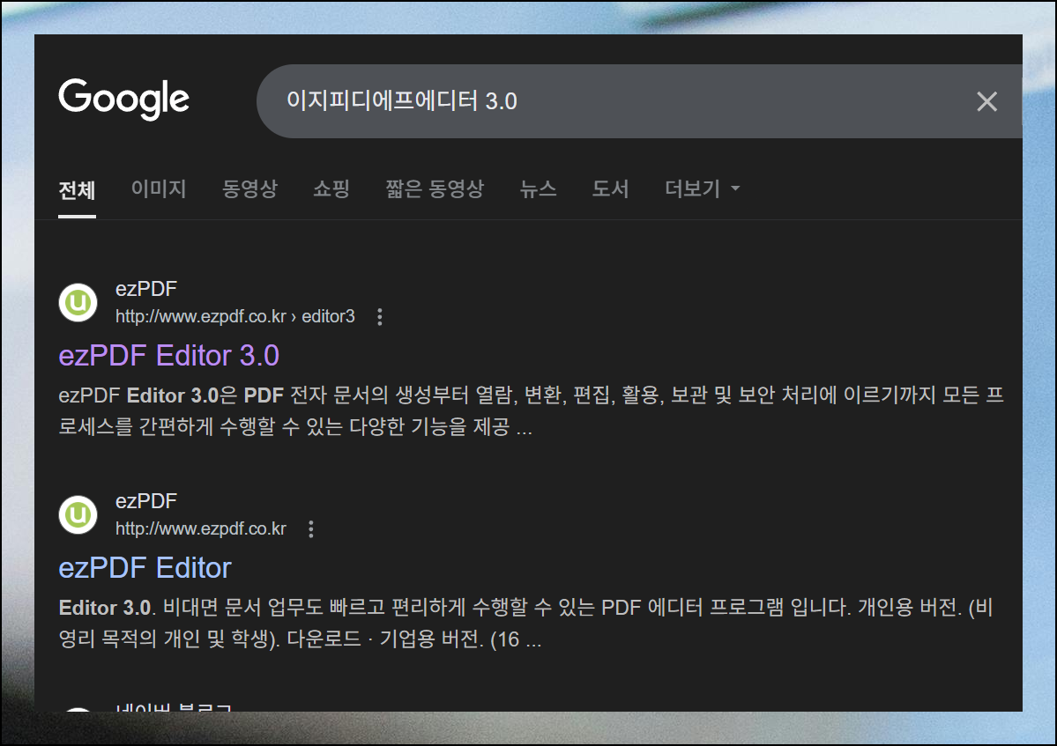Open the three-dot menu next to ezpdf.co.kr URL

coord(311,529)
